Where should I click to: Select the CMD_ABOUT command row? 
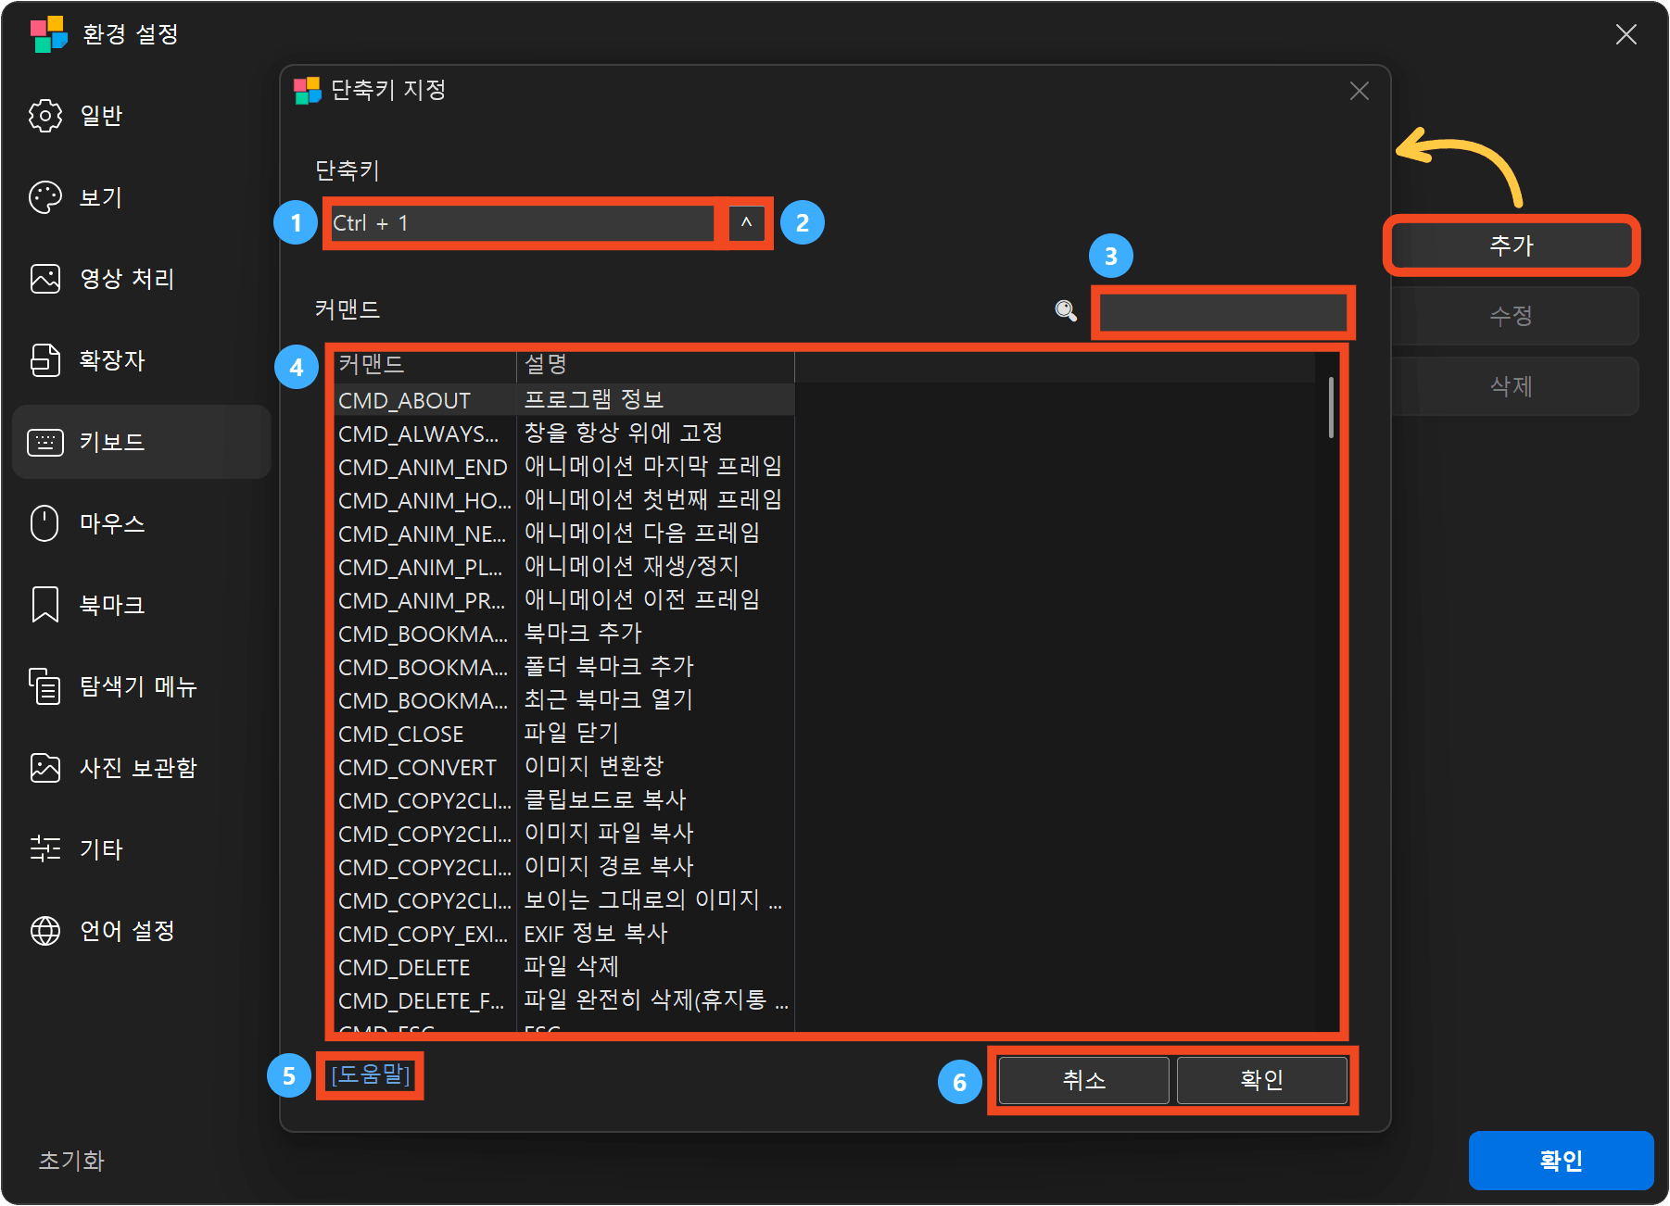(564, 400)
